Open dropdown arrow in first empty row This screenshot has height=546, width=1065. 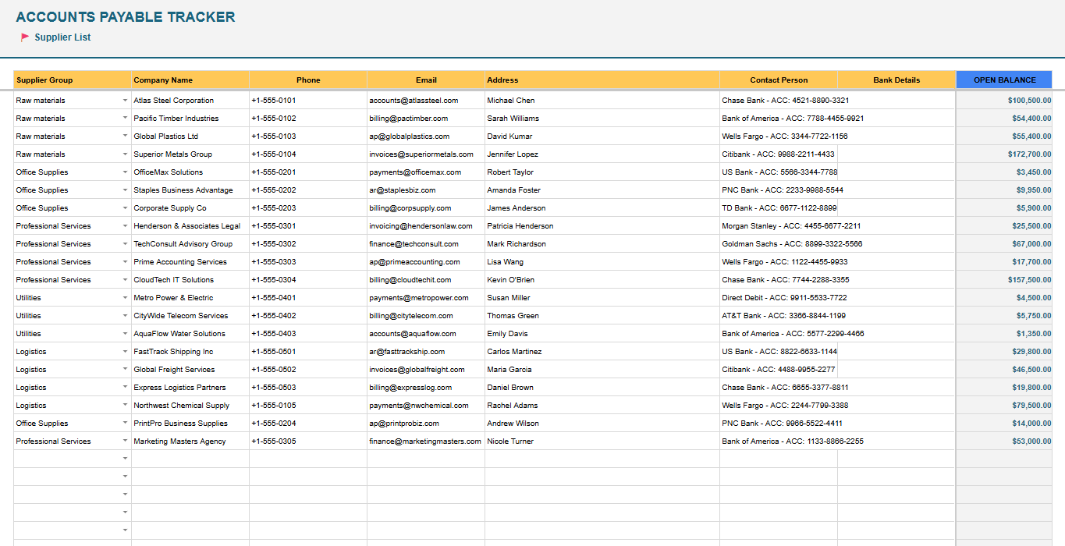pyautogui.click(x=125, y=459)
